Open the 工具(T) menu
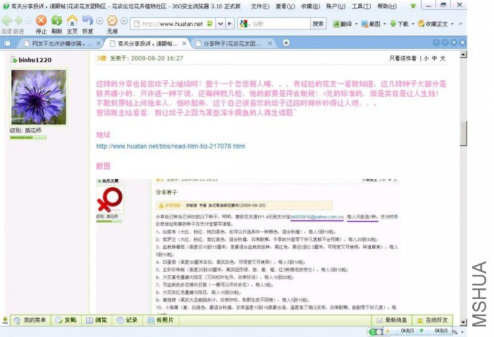494x337 pixels. click(x=361, y=6)
